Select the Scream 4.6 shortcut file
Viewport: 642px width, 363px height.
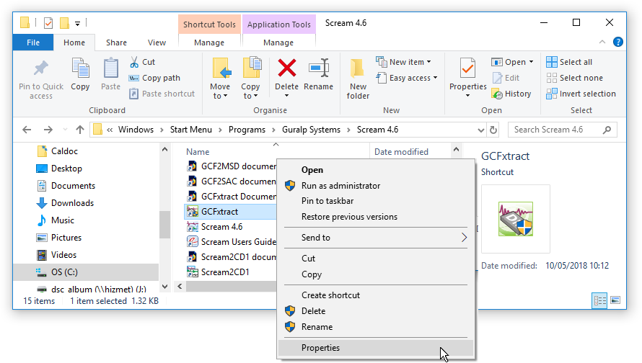click(x=214, y=227)
